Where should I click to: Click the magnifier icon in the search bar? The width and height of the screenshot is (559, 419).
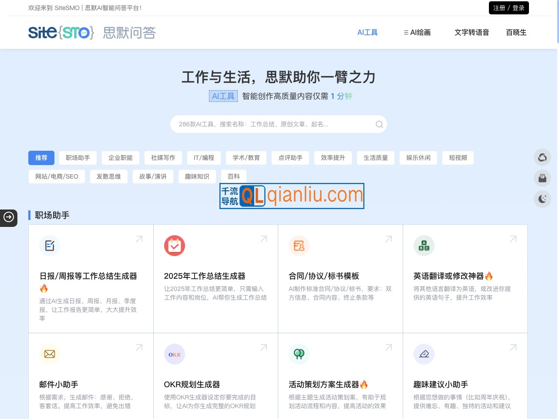pos(379,124)
